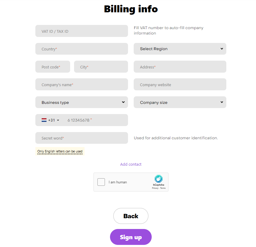Image resolution: width=256 pixels, height=247 pixels.
Task: Select the Post code input
Action: tap(53, 67)
